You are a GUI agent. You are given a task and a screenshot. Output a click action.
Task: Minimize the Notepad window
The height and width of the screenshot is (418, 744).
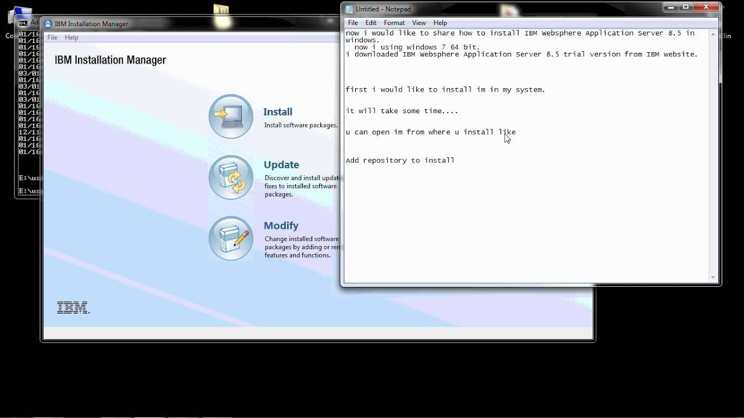pyautogui.click(x=670, y=7)
